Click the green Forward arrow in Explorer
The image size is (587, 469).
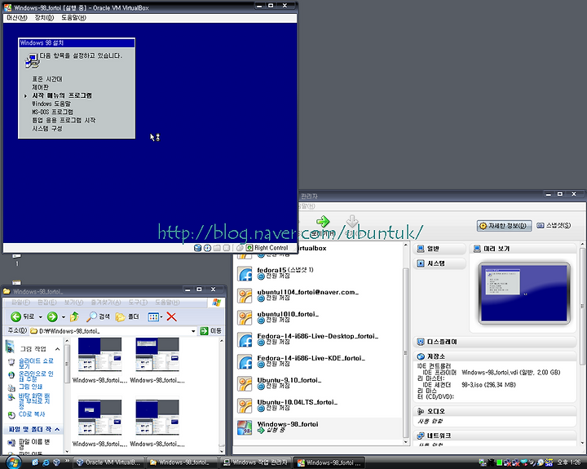52,317
